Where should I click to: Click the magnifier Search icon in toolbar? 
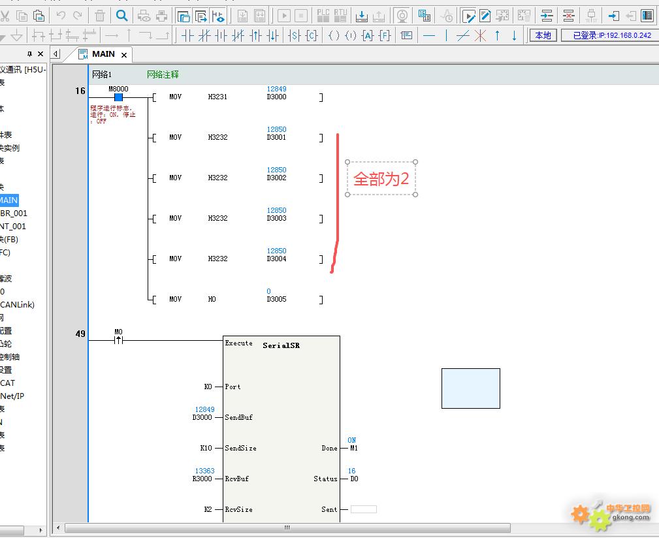[122, 16]
